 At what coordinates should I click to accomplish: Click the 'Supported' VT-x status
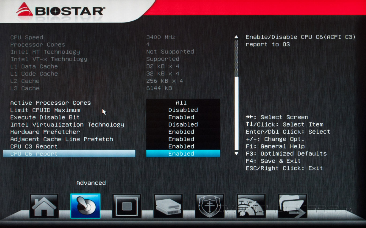[x=163, y=59]
